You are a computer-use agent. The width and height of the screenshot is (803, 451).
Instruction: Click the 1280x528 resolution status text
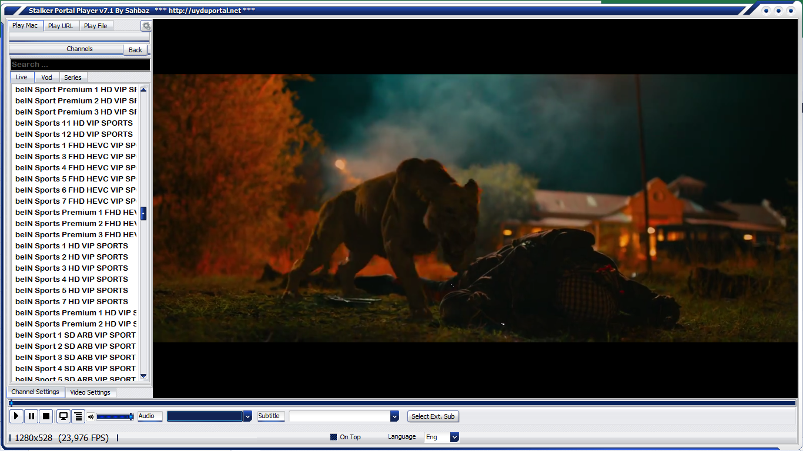(x=34, y=438)
